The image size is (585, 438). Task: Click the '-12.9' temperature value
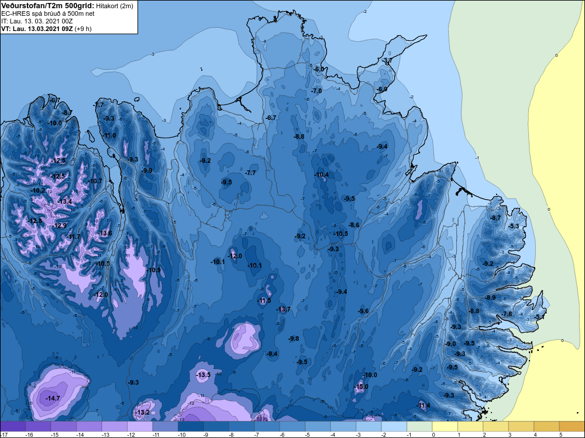point(60,225)
